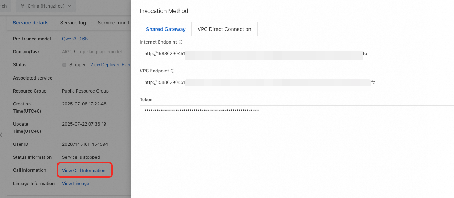Open the China (Hangzhou) region dropdown
The image size is (454, 198).
46,6
